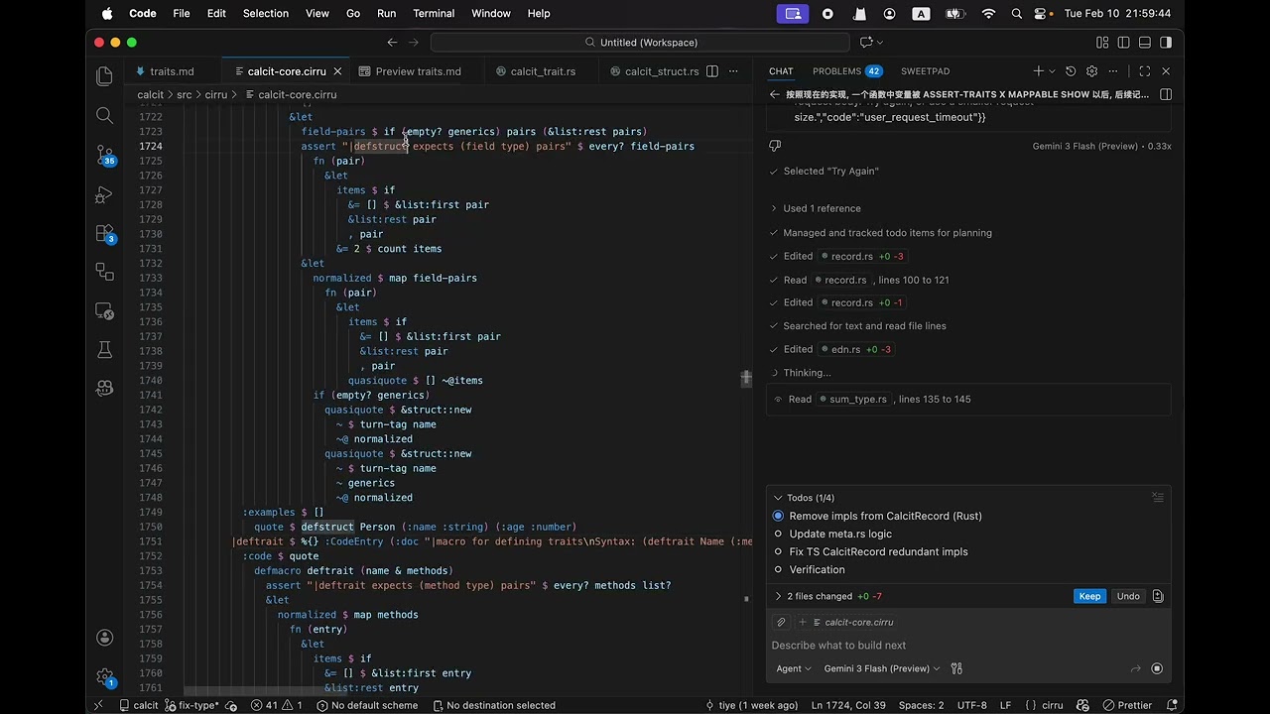This screenshot has height=714, width=1270.
Task: Switch to the calcit_trait.rs editor tab
Action: [x=543, y=71]
